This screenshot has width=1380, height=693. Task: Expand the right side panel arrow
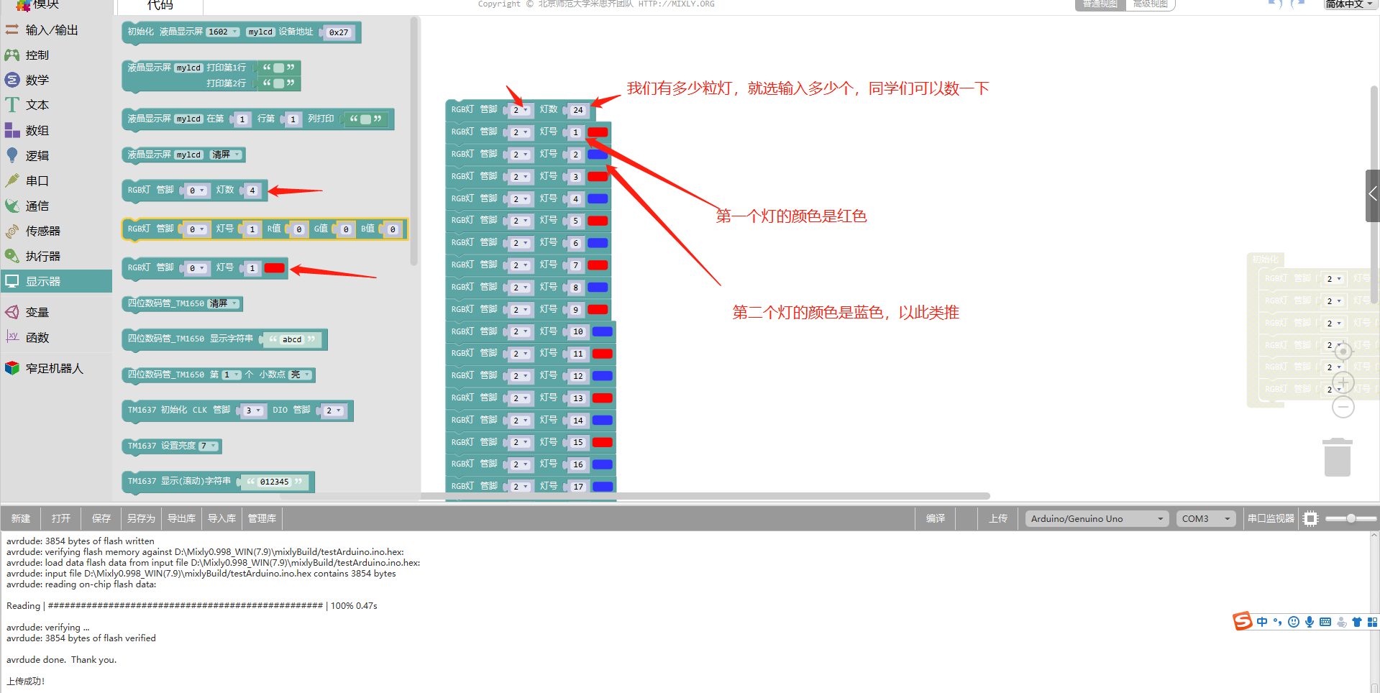pos(1373,196)
